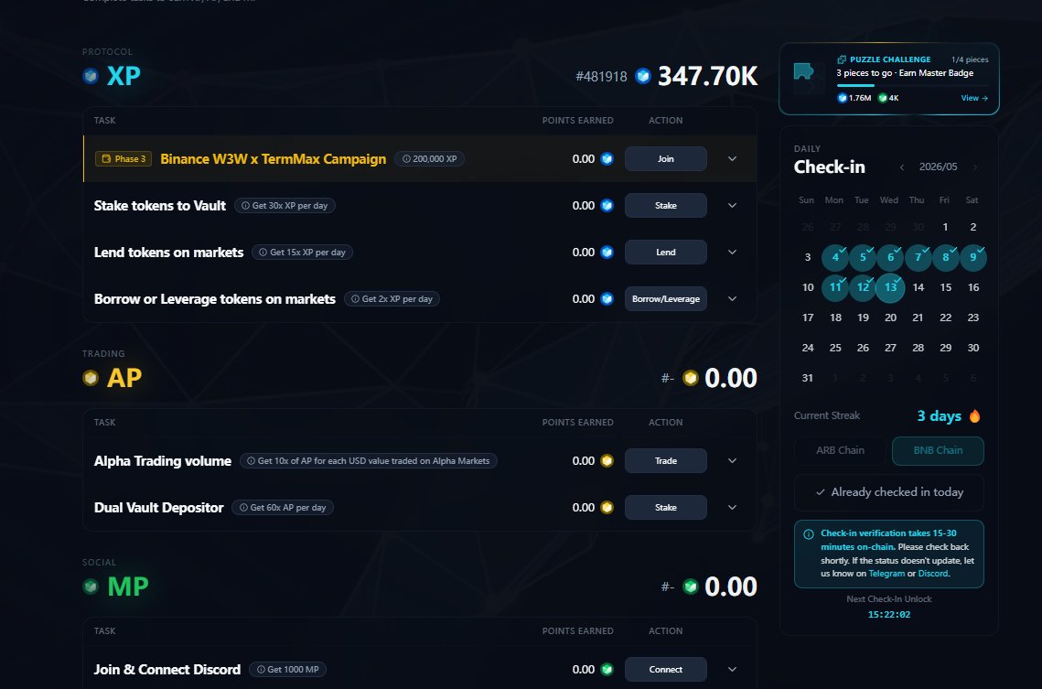The width and height of the screenshot is (1042, 689).
Task: Expand the Alpha Trading volume row
Action: click(732, 460)
